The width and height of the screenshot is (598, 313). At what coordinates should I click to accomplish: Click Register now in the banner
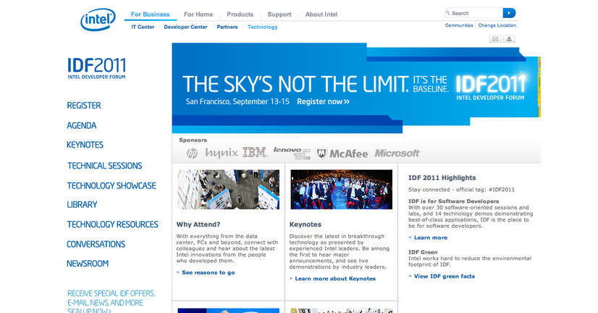pyautogui.click(x=323, y=102)
